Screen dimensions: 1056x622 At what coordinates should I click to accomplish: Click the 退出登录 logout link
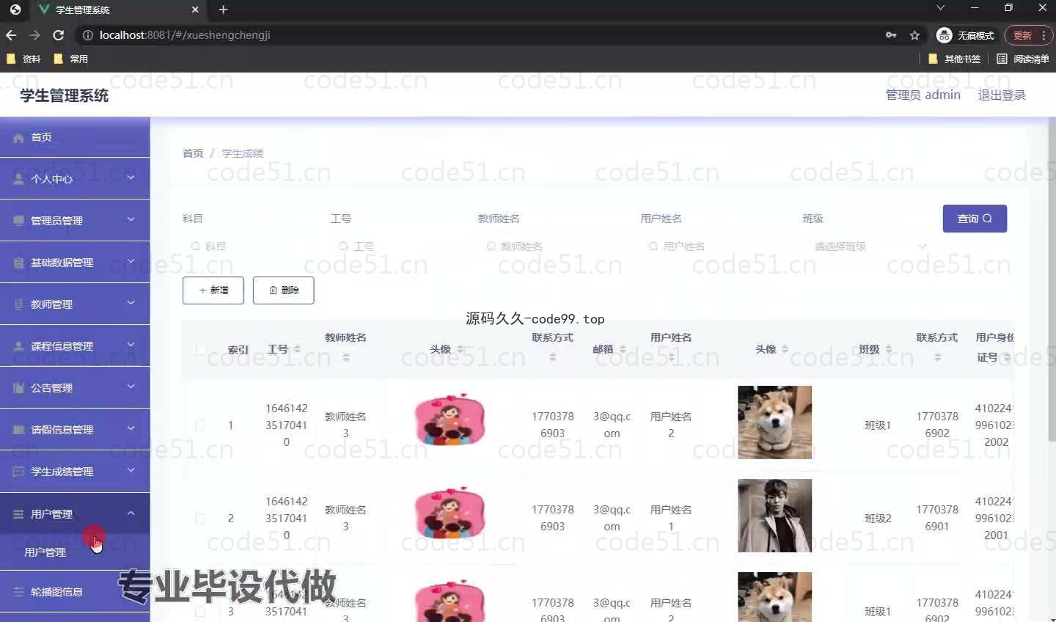(1002, 95)
